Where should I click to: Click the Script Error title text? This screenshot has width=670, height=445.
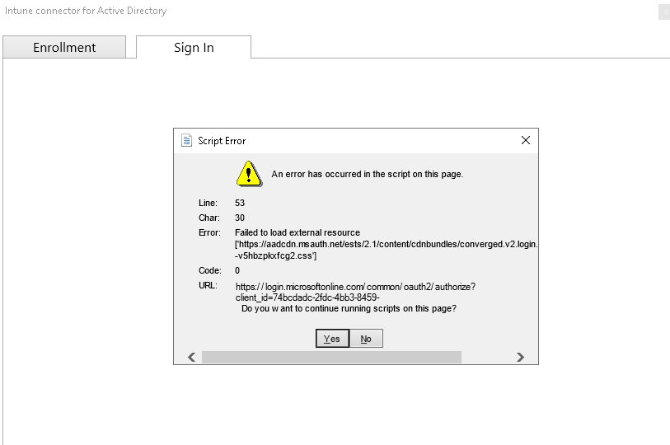[x=222, y=141]
